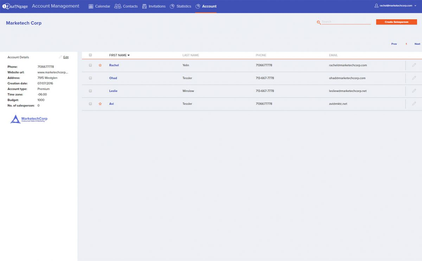Open the Contacts tab

(126, 6)
